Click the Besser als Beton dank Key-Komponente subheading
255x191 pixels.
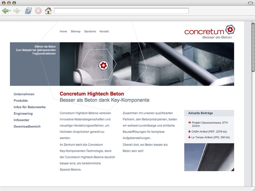tap(104, 100)
